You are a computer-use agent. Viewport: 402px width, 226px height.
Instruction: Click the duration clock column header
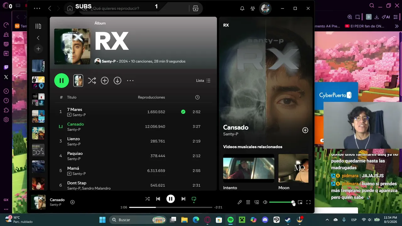(197, 97)
